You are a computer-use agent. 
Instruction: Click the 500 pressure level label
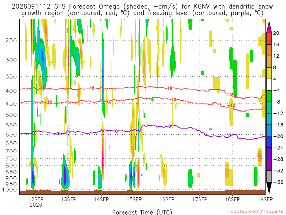(11, 115)
